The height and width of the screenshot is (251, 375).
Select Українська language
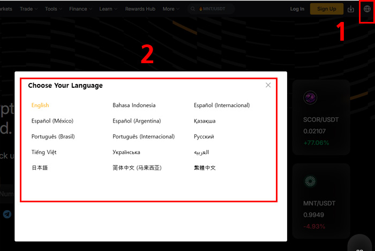[x=126, y=152]
